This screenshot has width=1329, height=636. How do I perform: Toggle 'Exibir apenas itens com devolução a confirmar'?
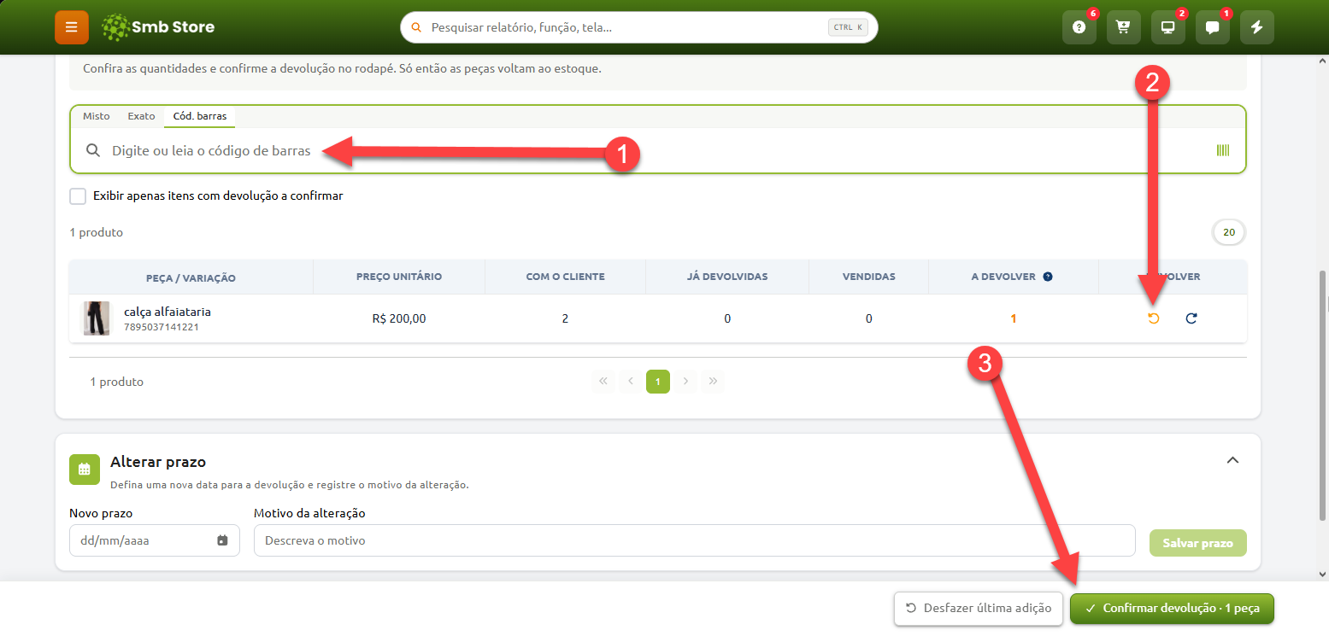78,196
